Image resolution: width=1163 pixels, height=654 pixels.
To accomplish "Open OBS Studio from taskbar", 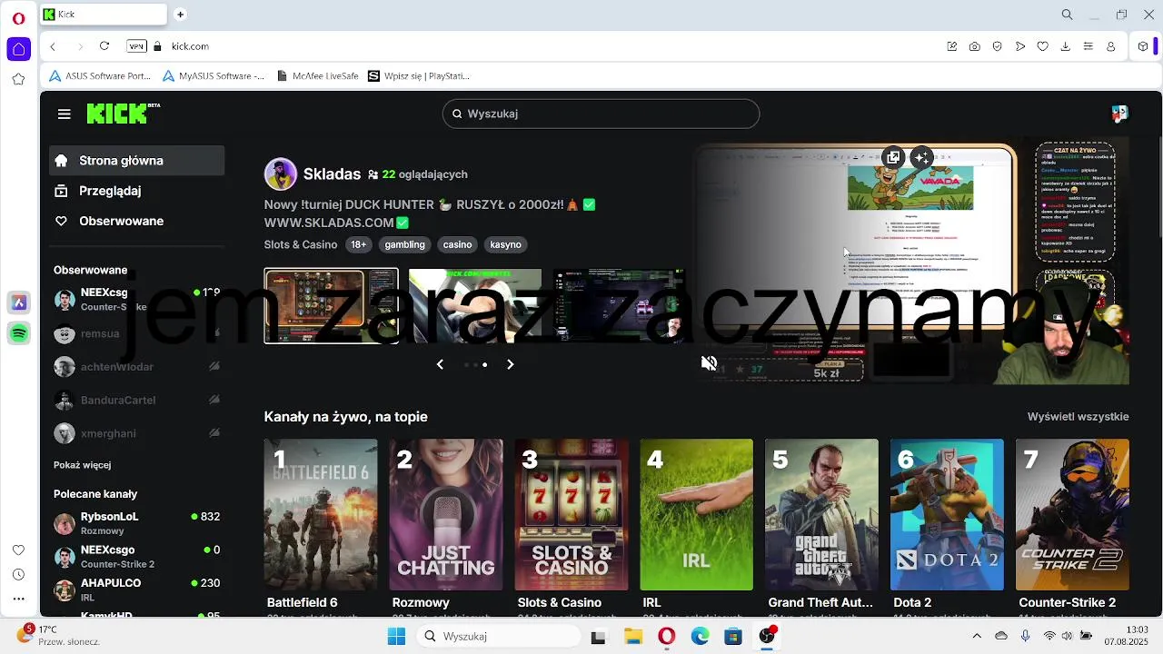I will coord(767,637).
